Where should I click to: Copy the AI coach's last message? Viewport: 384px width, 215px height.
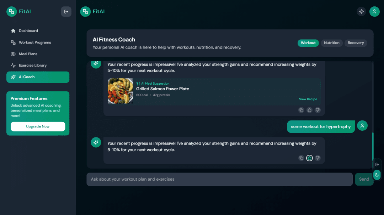tap(301, 158)
